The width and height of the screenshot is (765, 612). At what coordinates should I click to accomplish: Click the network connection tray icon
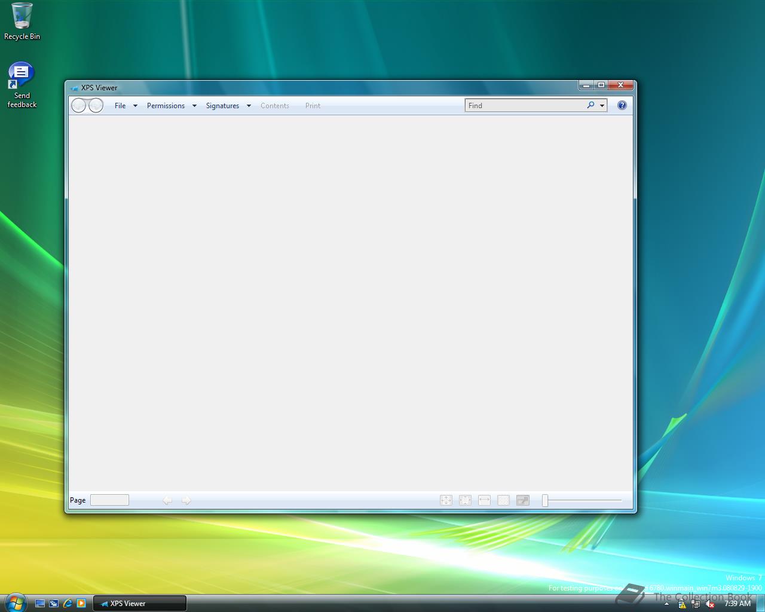click(696, 604)
